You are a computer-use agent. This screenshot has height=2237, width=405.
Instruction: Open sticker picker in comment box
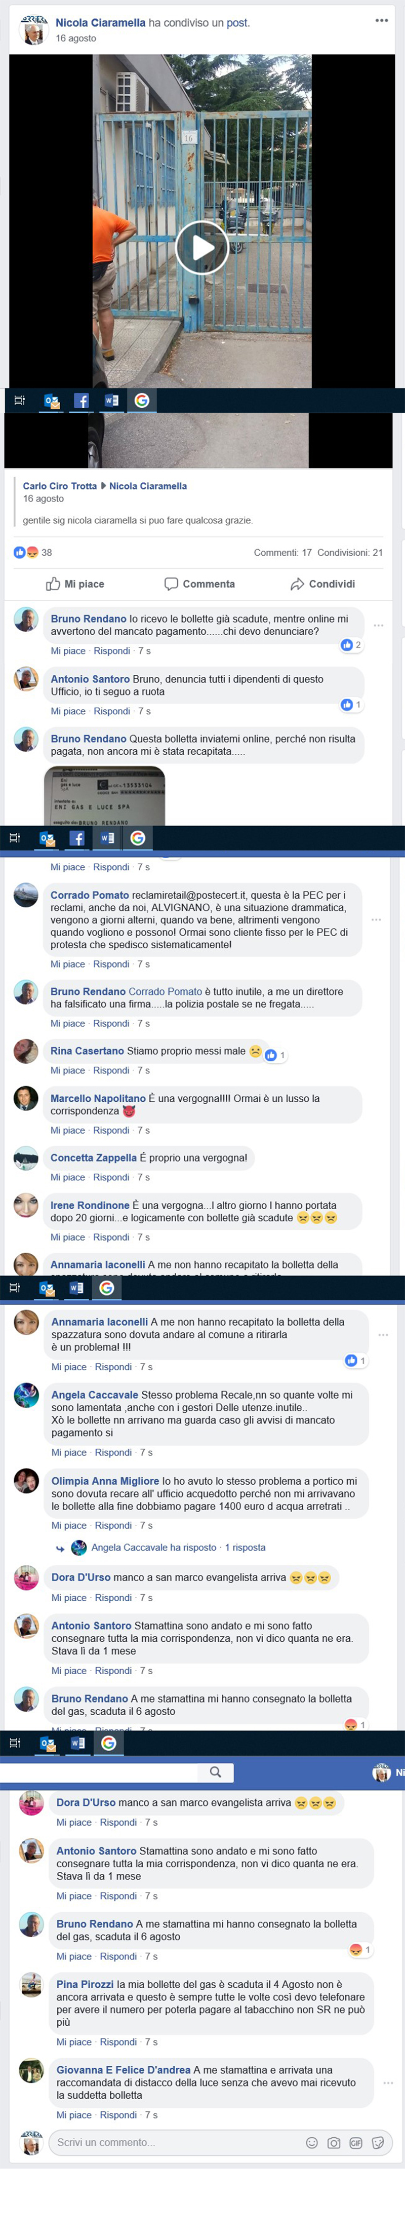(x=378, y=2142)
